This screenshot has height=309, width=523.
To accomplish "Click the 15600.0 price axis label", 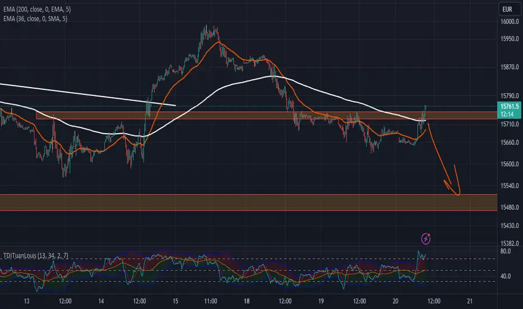I will pos(510,164).
